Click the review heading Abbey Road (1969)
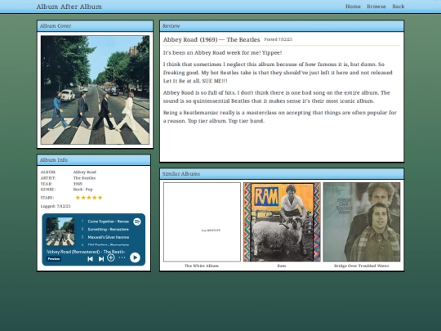This screenshot has height=331, width=441. coord(212,40)
